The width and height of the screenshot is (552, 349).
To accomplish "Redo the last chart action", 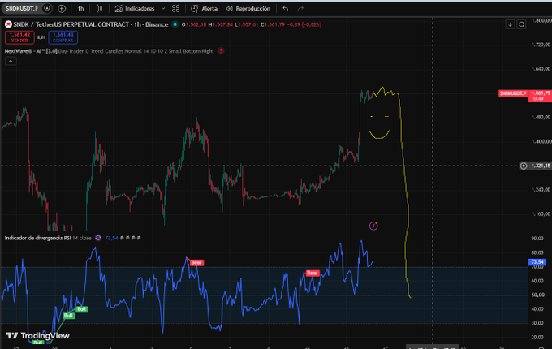I will [300, 8].
